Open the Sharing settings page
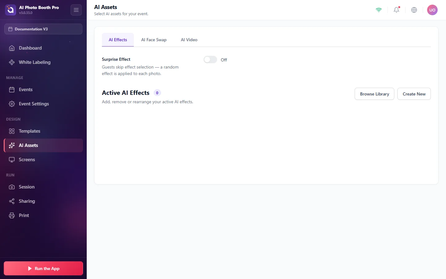446x279 pixels. click(43, 201)
